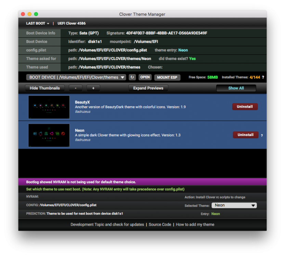
Task: Open the Neon theme preview thumbnail
Action: pos(49,135)
